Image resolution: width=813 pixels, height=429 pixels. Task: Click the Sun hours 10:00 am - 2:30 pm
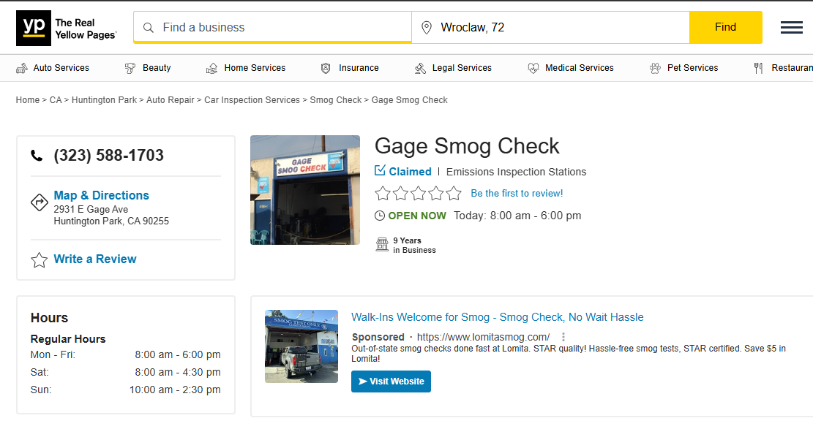pyautogui.click(x=175, y=390)
